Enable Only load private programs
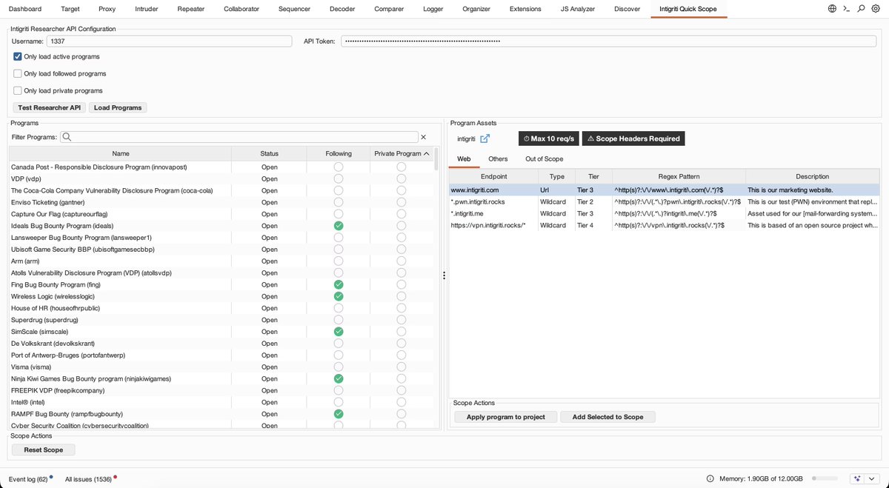This screenshot has width=889, height=488. (17, 90)
